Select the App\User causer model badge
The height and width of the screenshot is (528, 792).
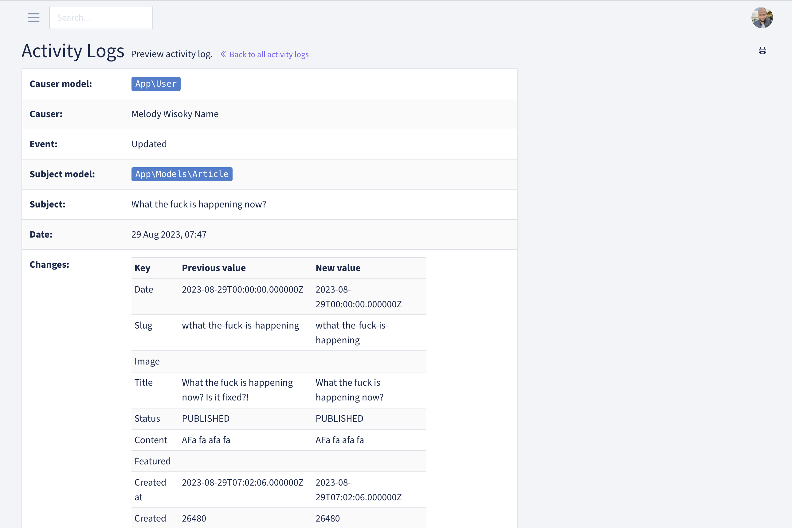coord(155,84)
